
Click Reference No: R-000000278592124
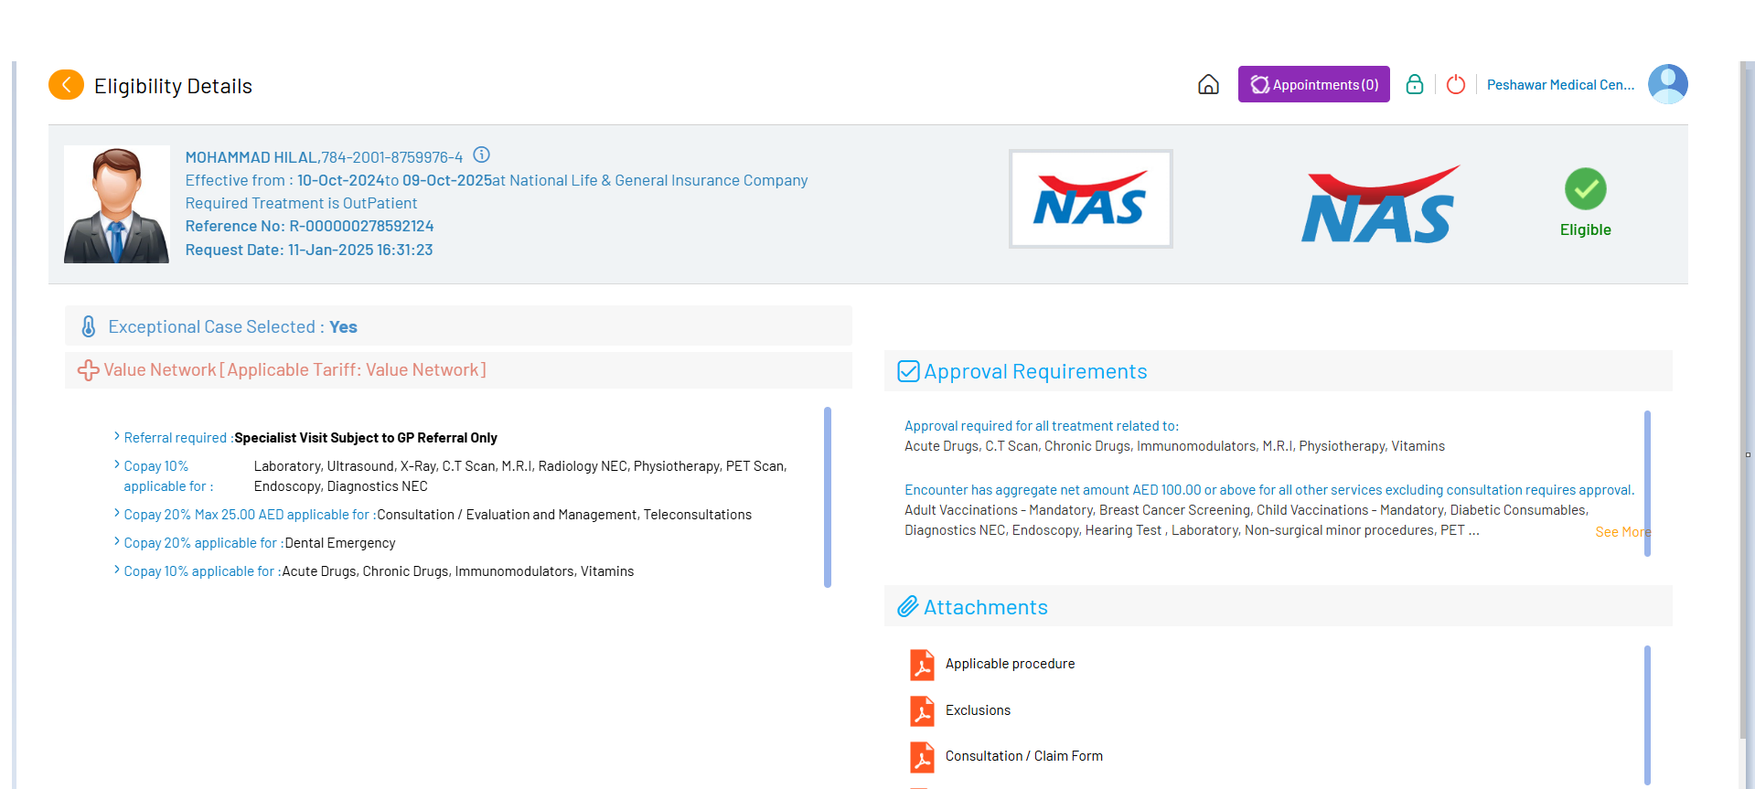click(x=309, y=226)
